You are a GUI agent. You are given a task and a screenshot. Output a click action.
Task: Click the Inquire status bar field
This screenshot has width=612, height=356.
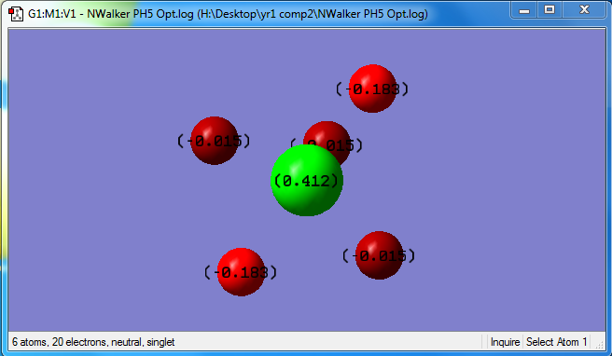[505, 342]
